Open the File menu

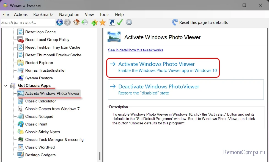6,15
